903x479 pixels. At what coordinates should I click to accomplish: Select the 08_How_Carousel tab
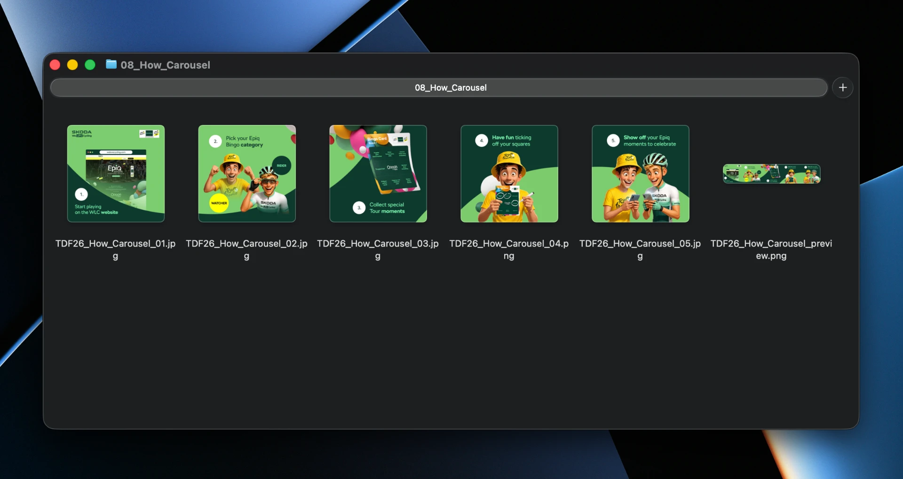[439, 88]
